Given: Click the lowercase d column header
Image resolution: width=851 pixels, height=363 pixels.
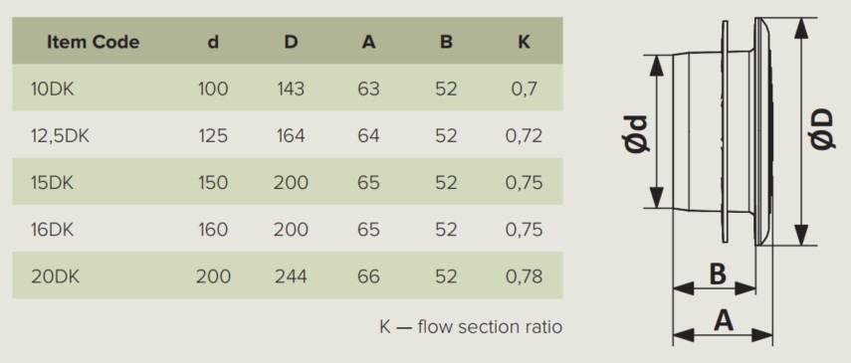Looking at the screenshot, I should (x=213, y=42).
